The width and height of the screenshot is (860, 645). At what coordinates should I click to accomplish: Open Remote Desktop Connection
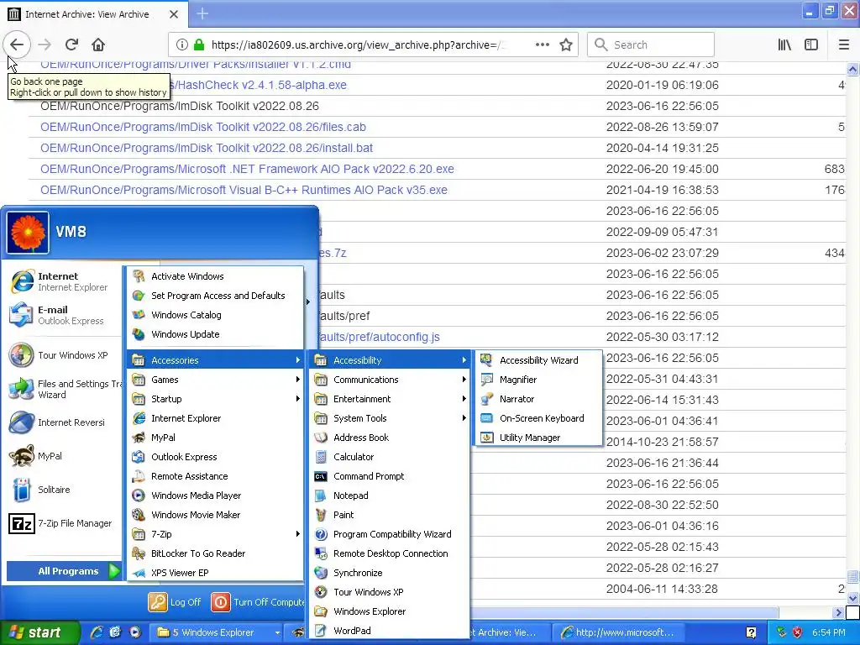[390, 553]
